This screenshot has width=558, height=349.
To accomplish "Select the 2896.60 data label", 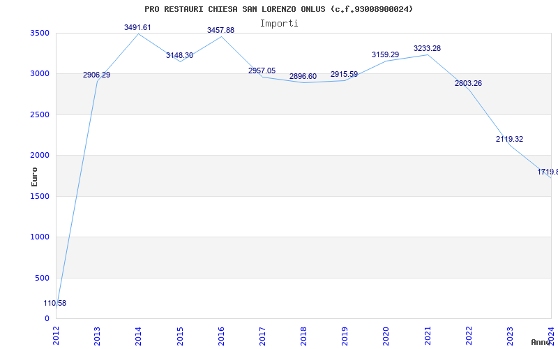I will pyautogui.click(x=303, y=77).
